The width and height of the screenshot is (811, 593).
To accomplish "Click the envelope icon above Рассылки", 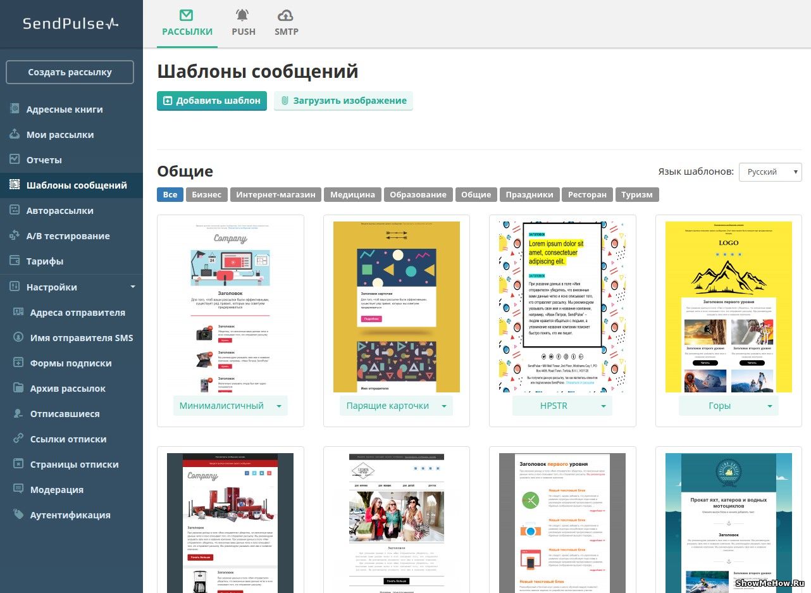I will pos(187,15).
